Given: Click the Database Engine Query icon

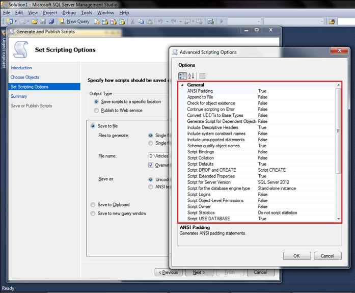Looking at the screenshot, I should [97, 22].
